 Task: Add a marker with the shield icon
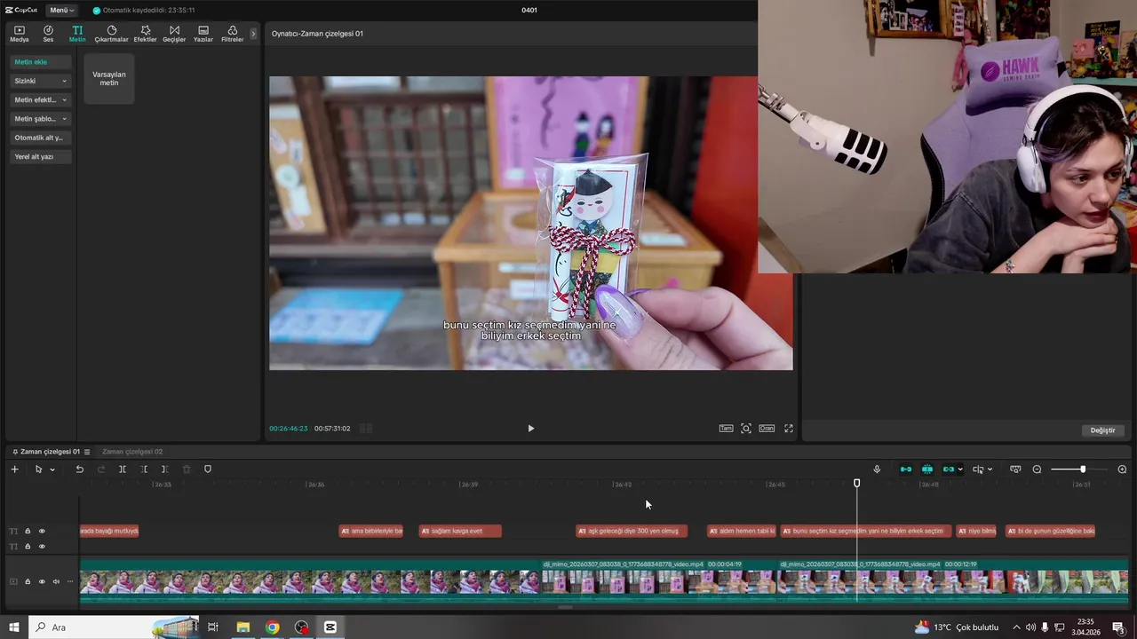click(x=208, y=469)
